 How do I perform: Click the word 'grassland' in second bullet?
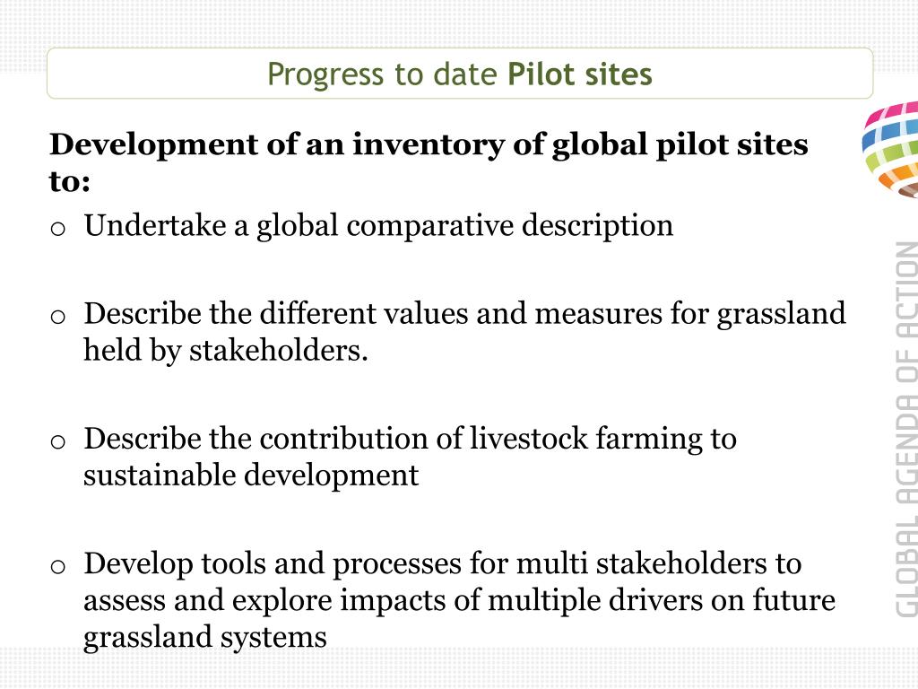(x=781, y=314)
